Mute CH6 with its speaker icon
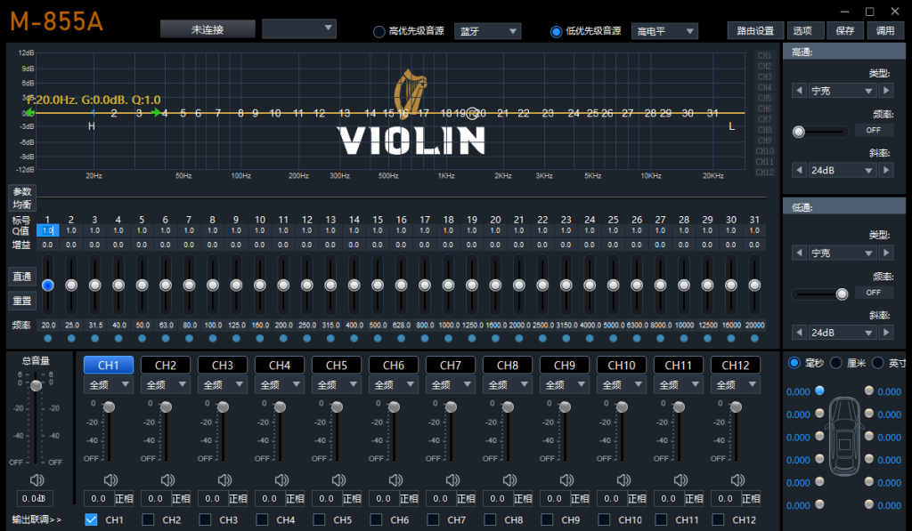 point(395,480)
